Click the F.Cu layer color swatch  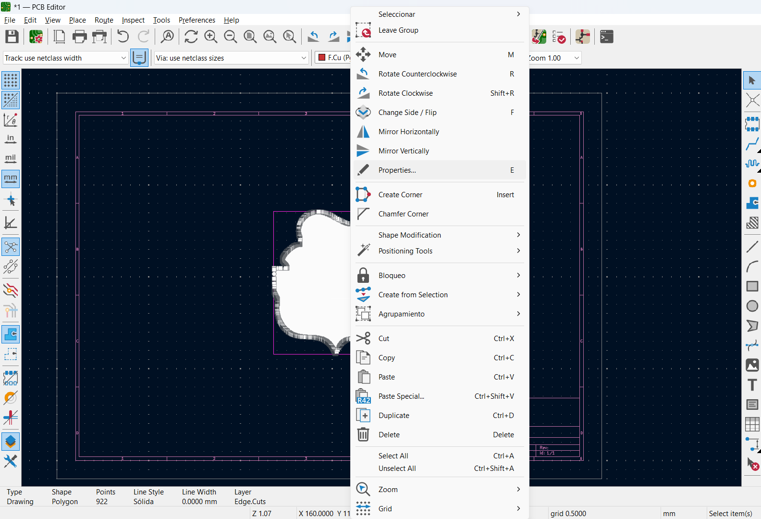tap(322, 58)
